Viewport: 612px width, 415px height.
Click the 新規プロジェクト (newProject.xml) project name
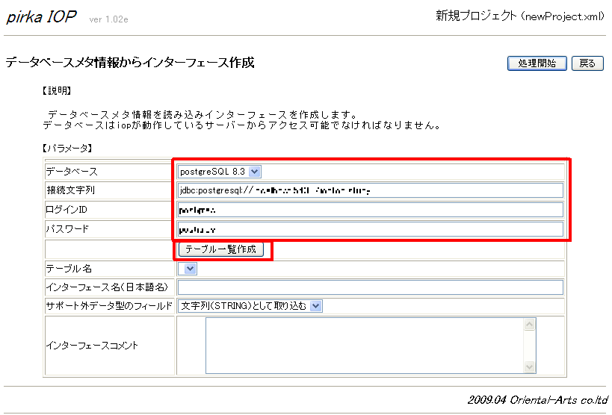(x=520, y=16)
